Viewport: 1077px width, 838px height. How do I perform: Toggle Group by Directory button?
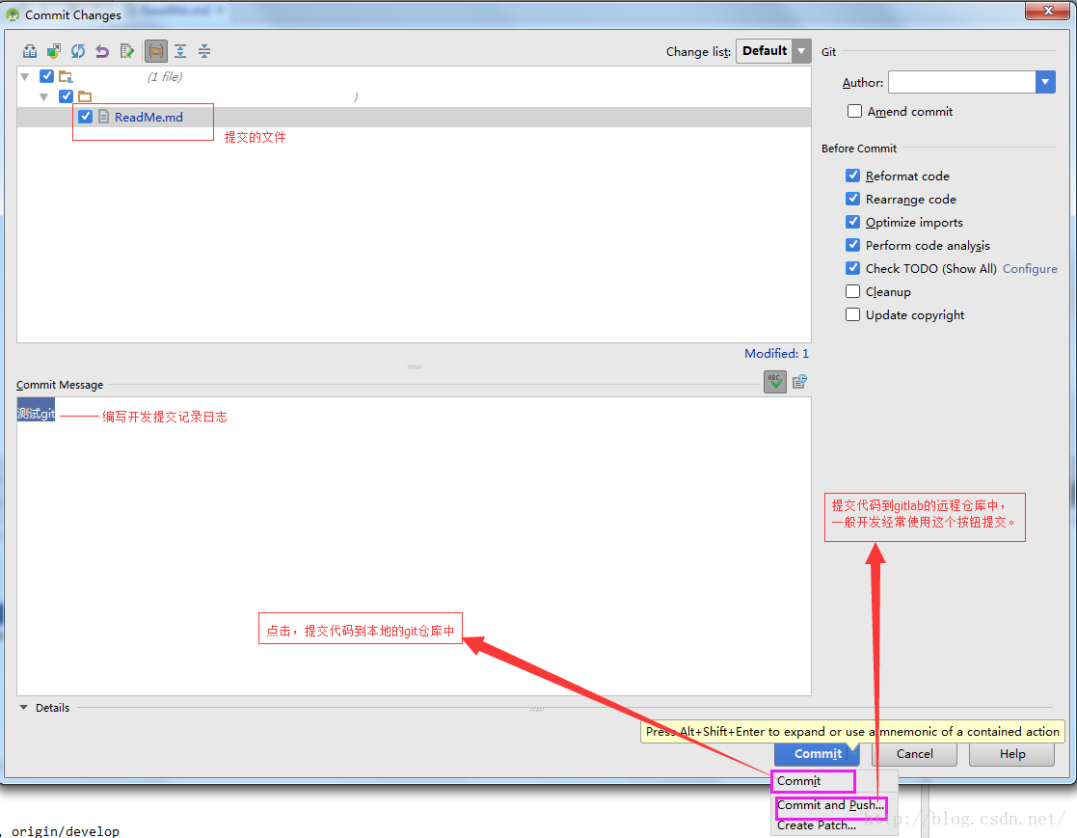coord(156,51)
